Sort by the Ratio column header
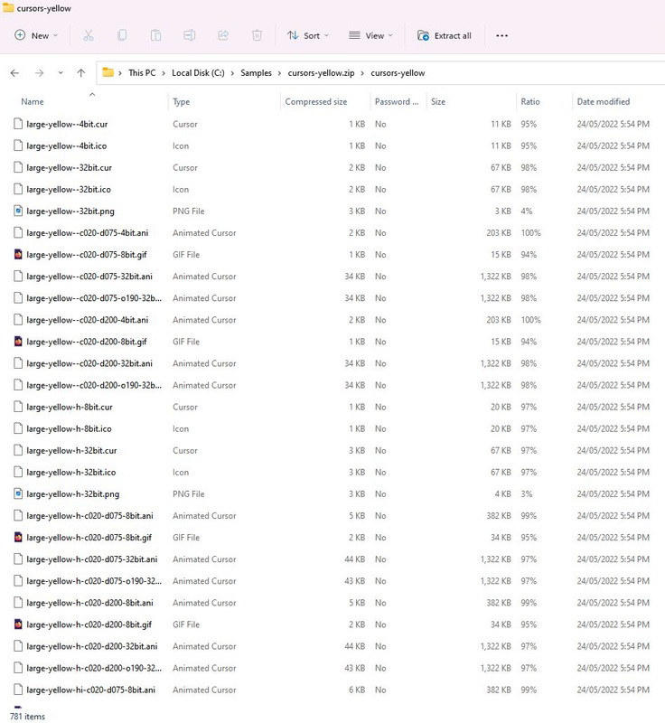The image size is (665, 723). 530,101
